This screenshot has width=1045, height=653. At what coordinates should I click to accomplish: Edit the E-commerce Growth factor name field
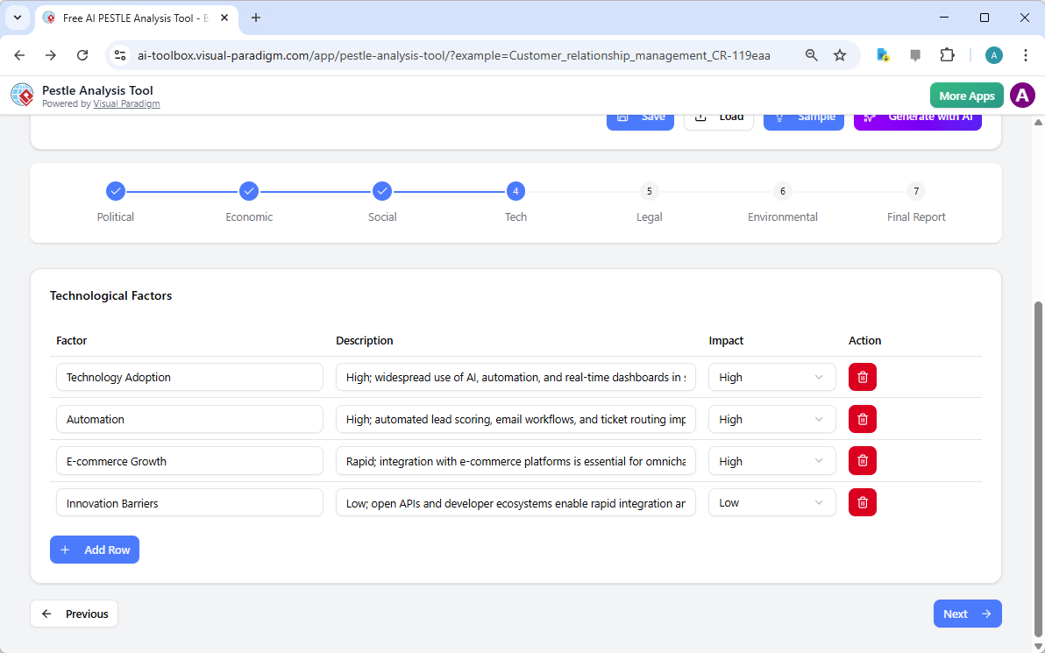(x=189, y=460)
